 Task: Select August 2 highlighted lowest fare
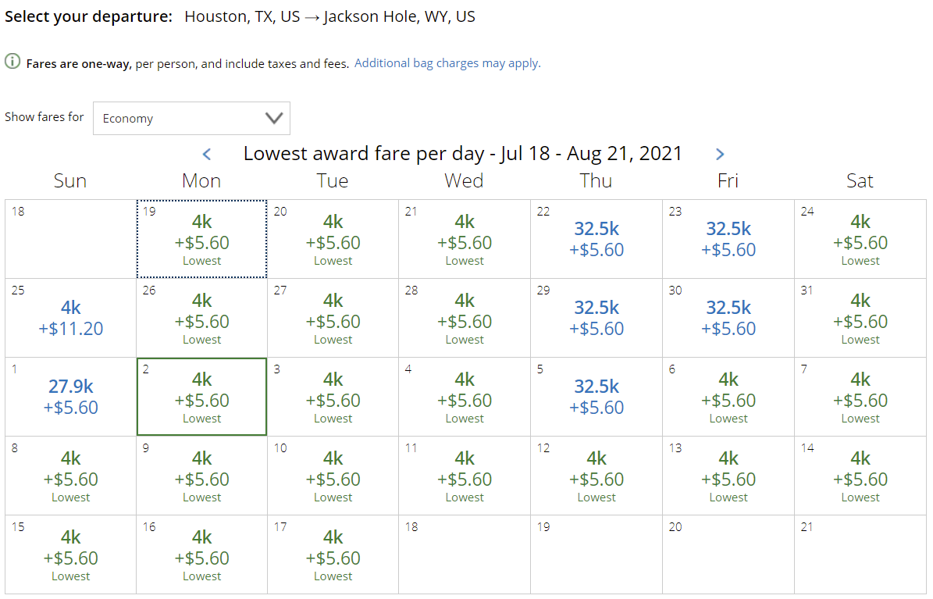tap(201, 397)
